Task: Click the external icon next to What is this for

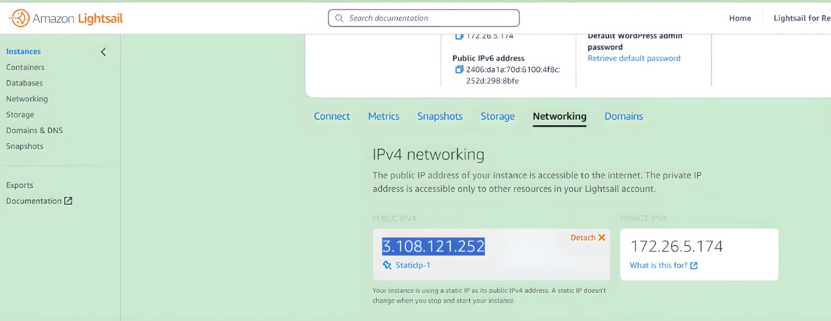Action: point(693,266)
